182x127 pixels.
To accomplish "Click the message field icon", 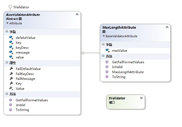I will (11, 52).
